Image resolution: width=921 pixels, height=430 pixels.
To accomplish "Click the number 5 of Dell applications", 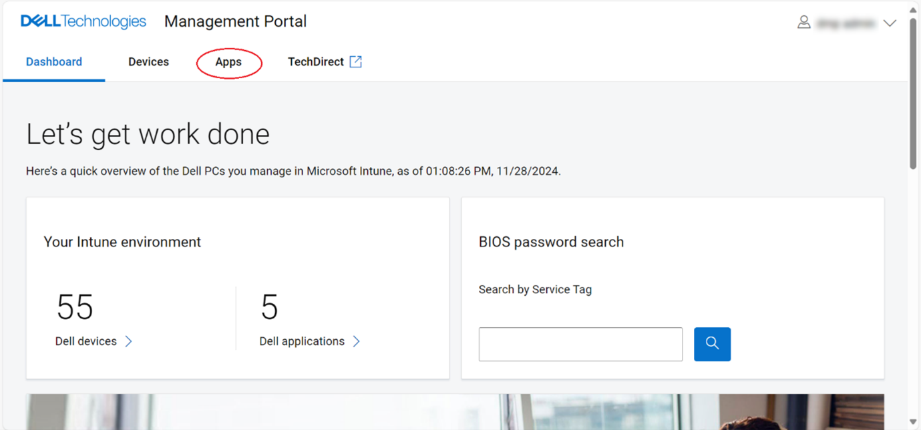I will pos(269,307).
